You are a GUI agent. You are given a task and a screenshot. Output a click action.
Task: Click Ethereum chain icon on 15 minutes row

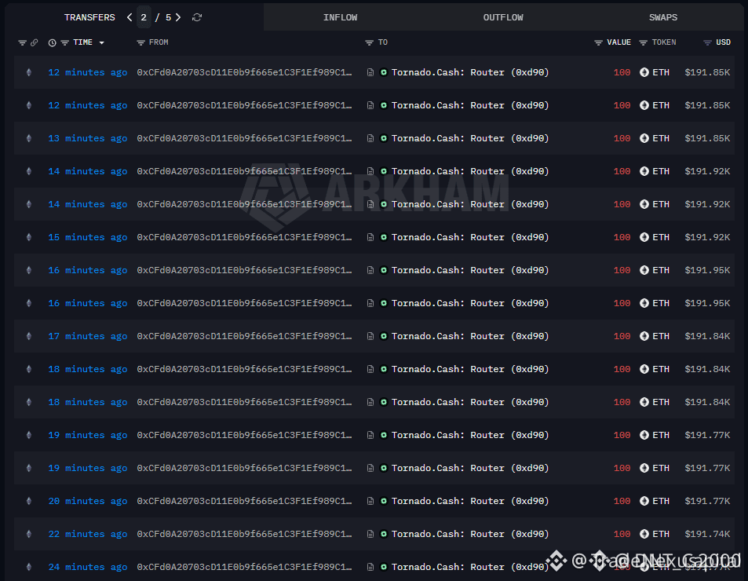(28, 237)
